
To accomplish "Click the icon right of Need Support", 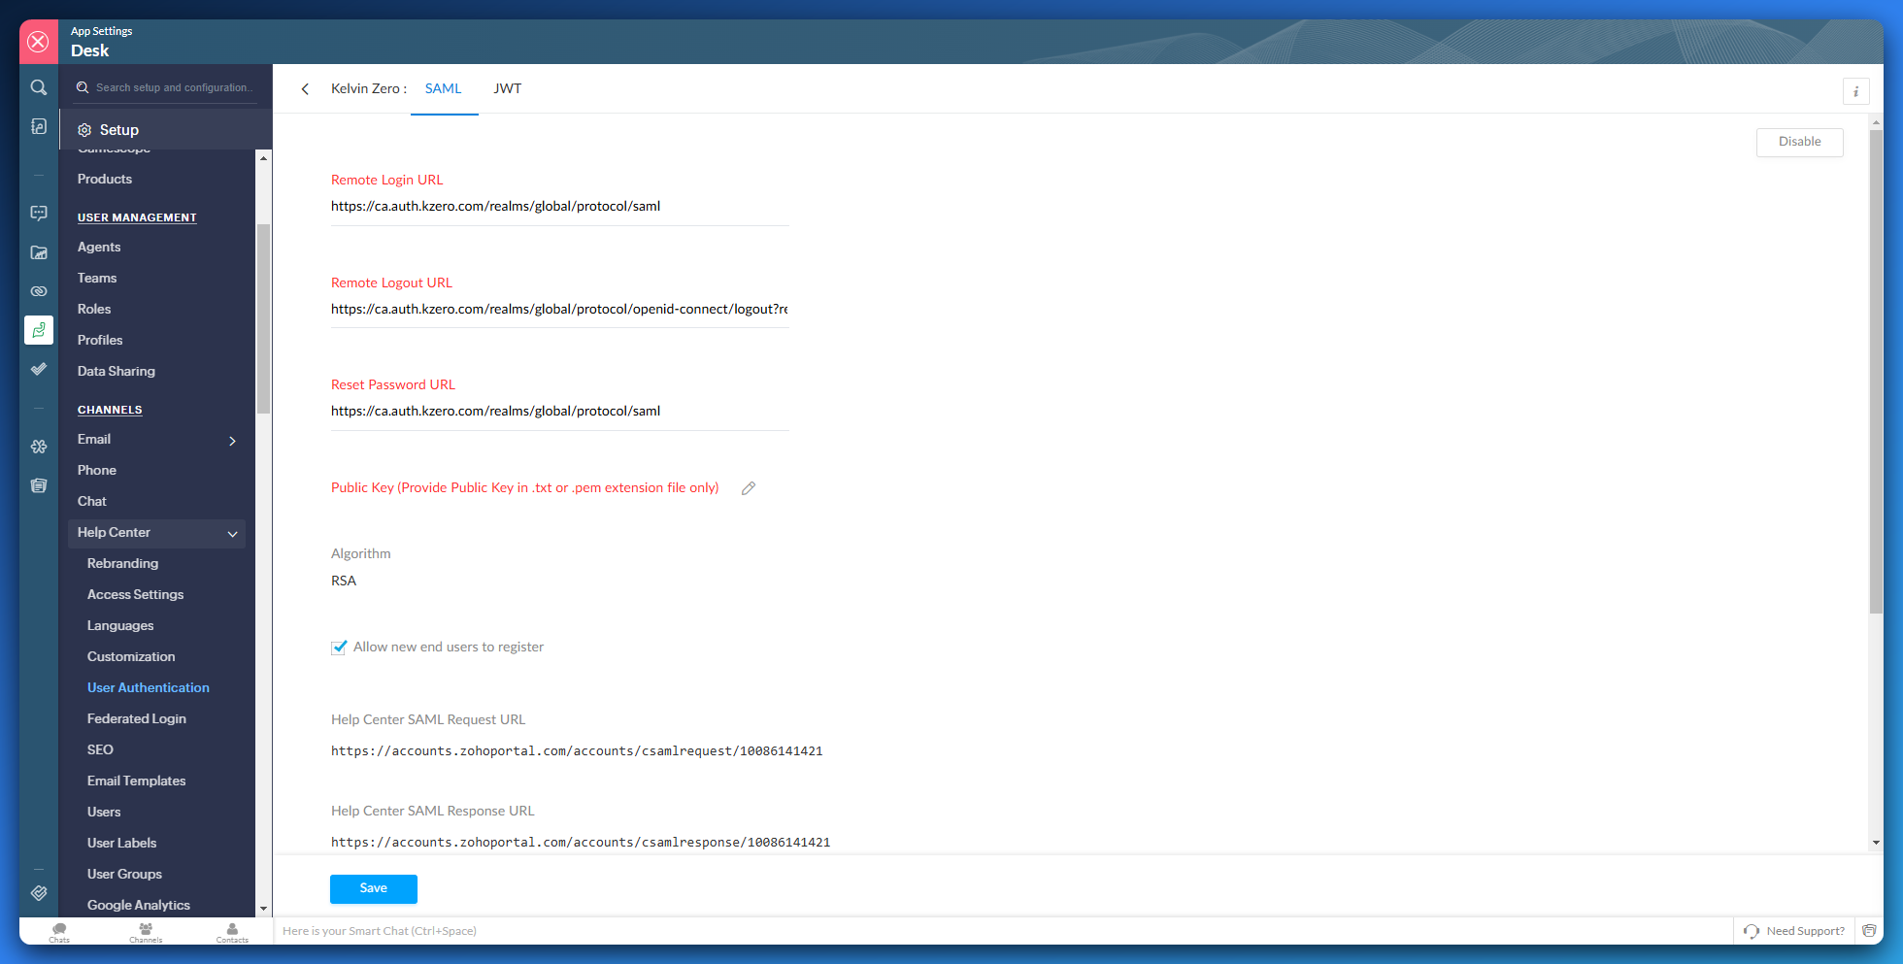I will click(x=1869, y=930).
